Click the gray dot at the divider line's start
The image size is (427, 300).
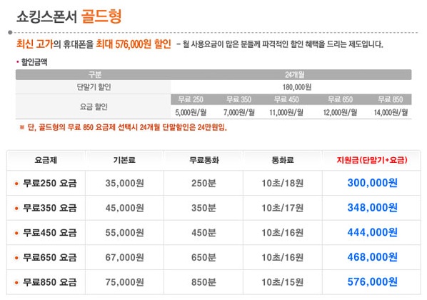coord(10,32)
